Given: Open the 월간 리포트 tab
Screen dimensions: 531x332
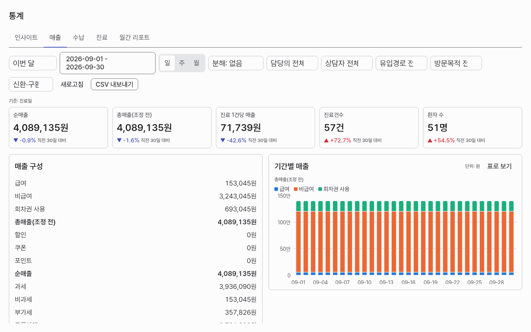Looking at the screenshot, I should click(135, 37).
